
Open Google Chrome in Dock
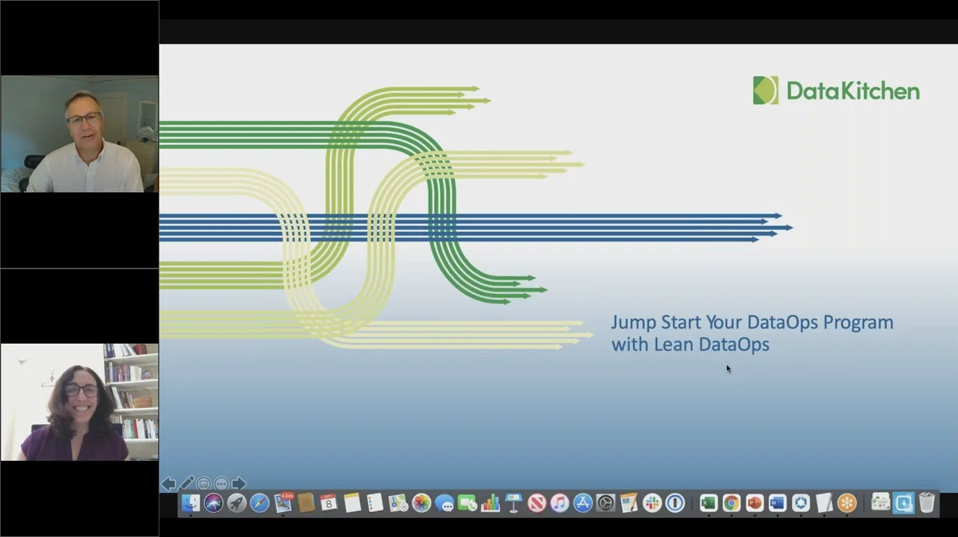[x=731, y=503]
